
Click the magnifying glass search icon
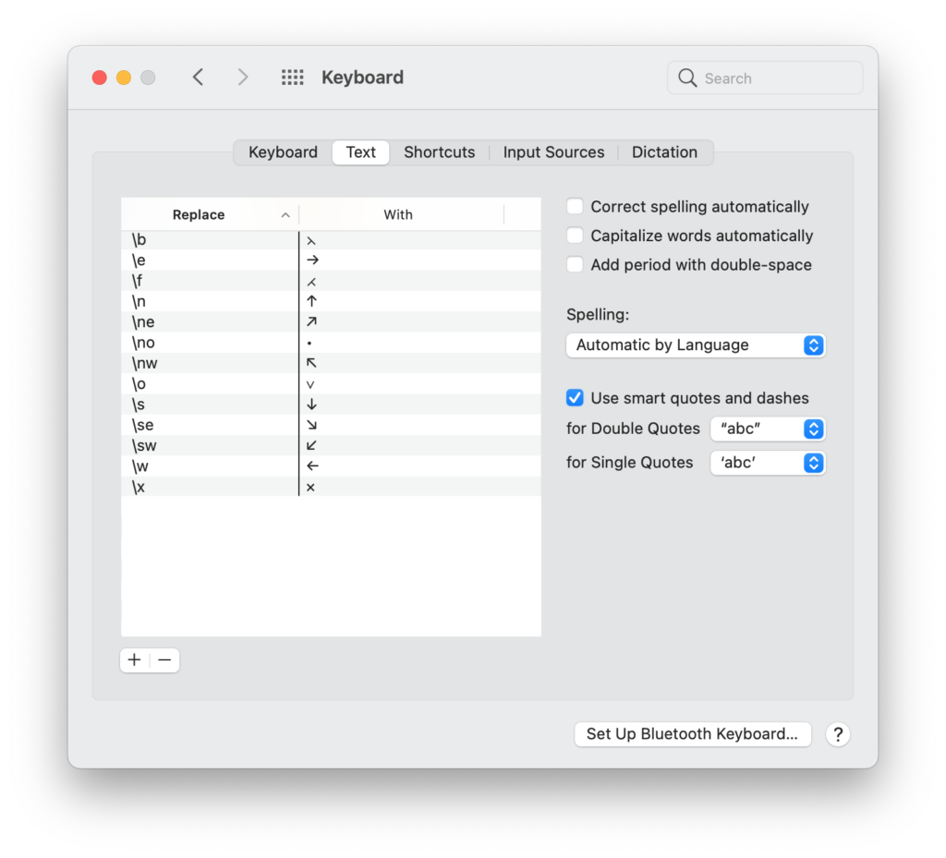click(x=687, y=79)
